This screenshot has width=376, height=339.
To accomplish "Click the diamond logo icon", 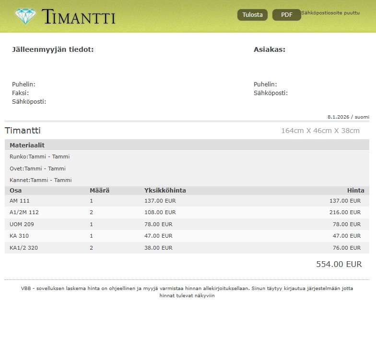I will pos(25,16).
